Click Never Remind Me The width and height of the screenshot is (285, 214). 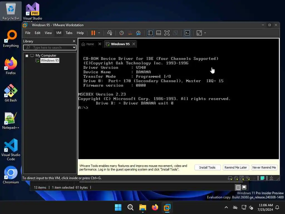point(264,167)
